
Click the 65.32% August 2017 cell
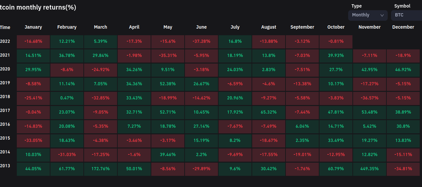269,112
